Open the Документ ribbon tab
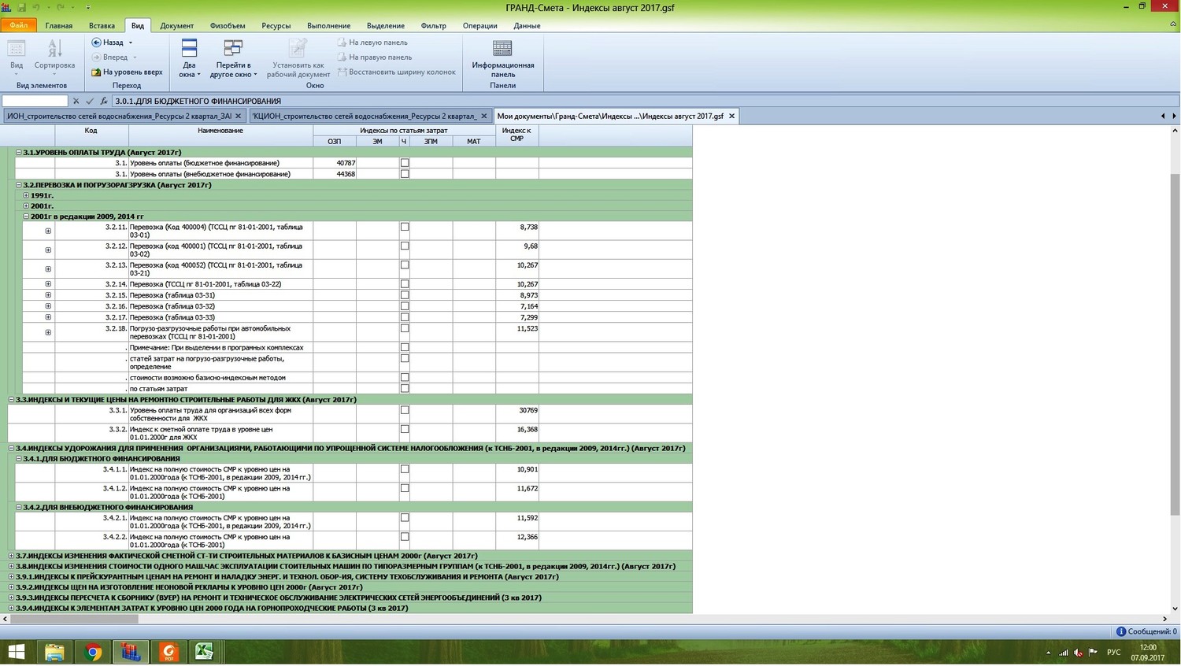The width and height of the screenshot is (1181, 666). [176, 26]
